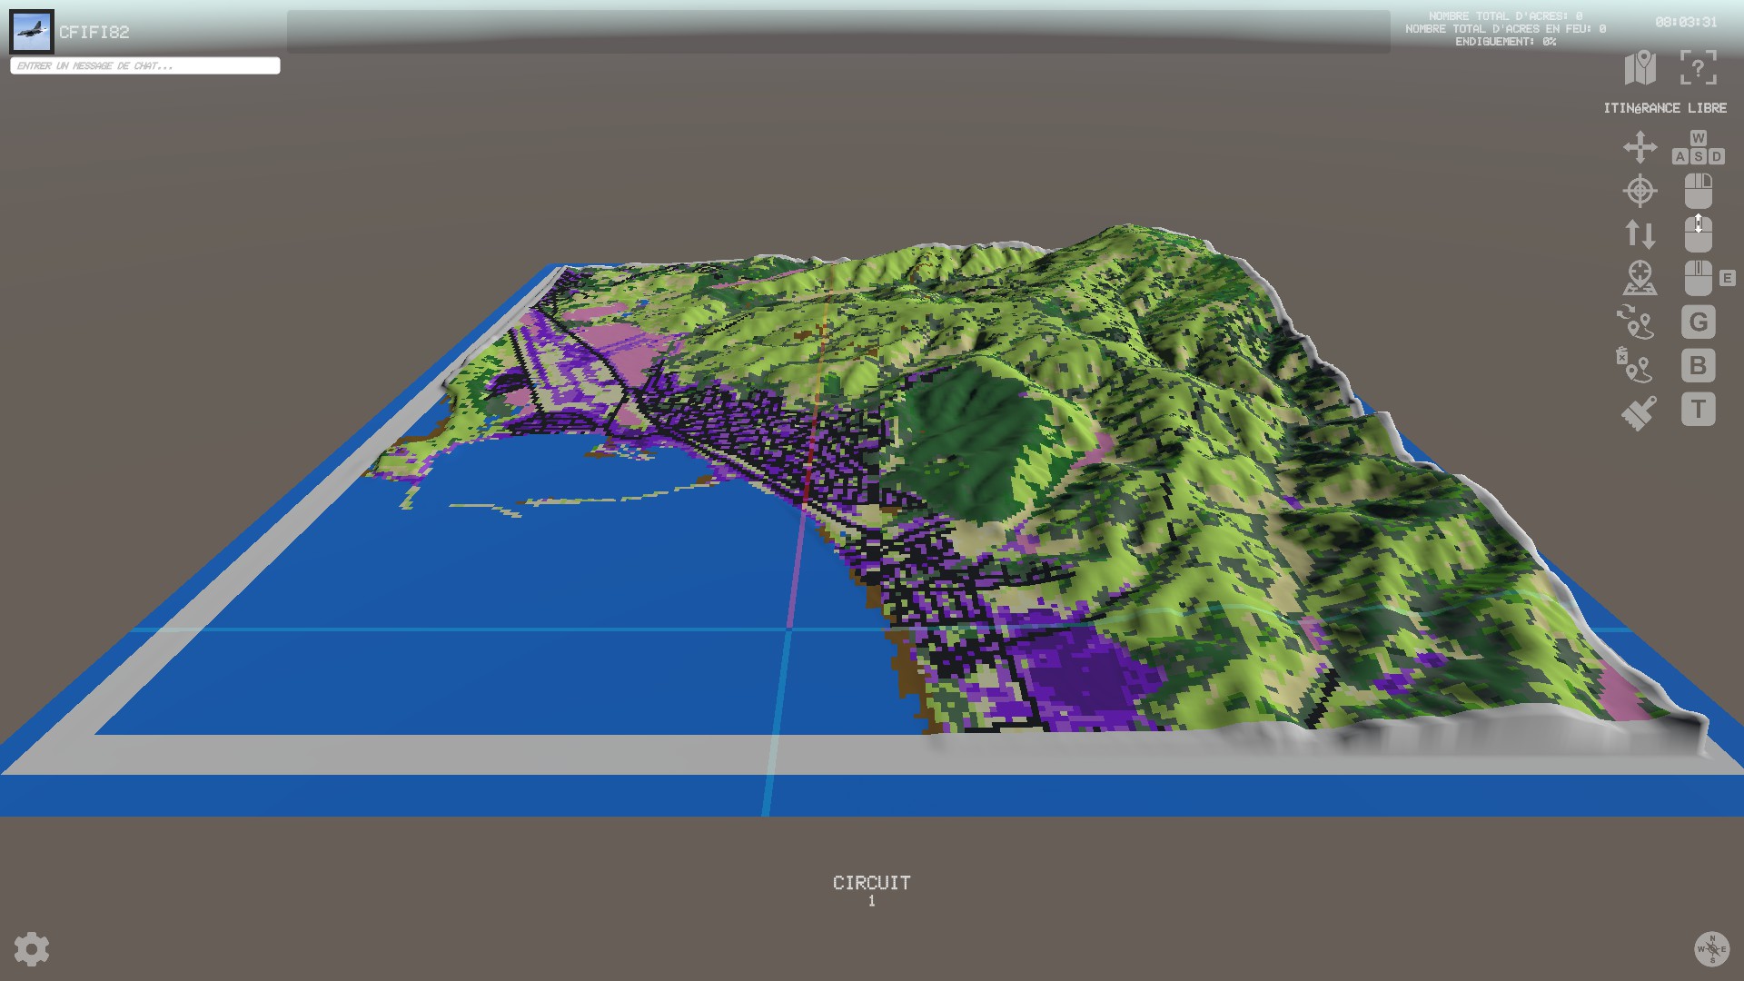Viewport: 1744px width, 981px height.
Task: Click the Itinérance Libre mode label
Action: click(x=1664, y=108)
